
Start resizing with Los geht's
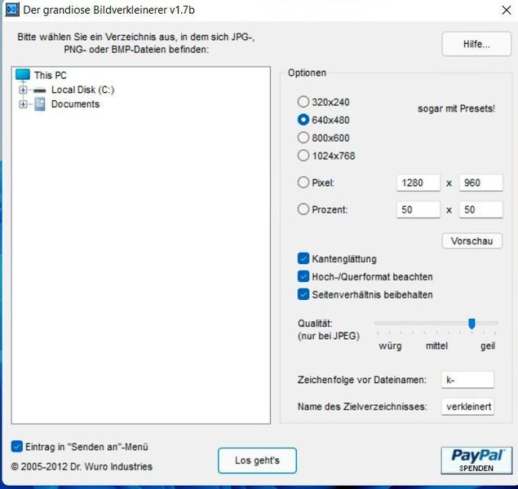click(257, 460)
